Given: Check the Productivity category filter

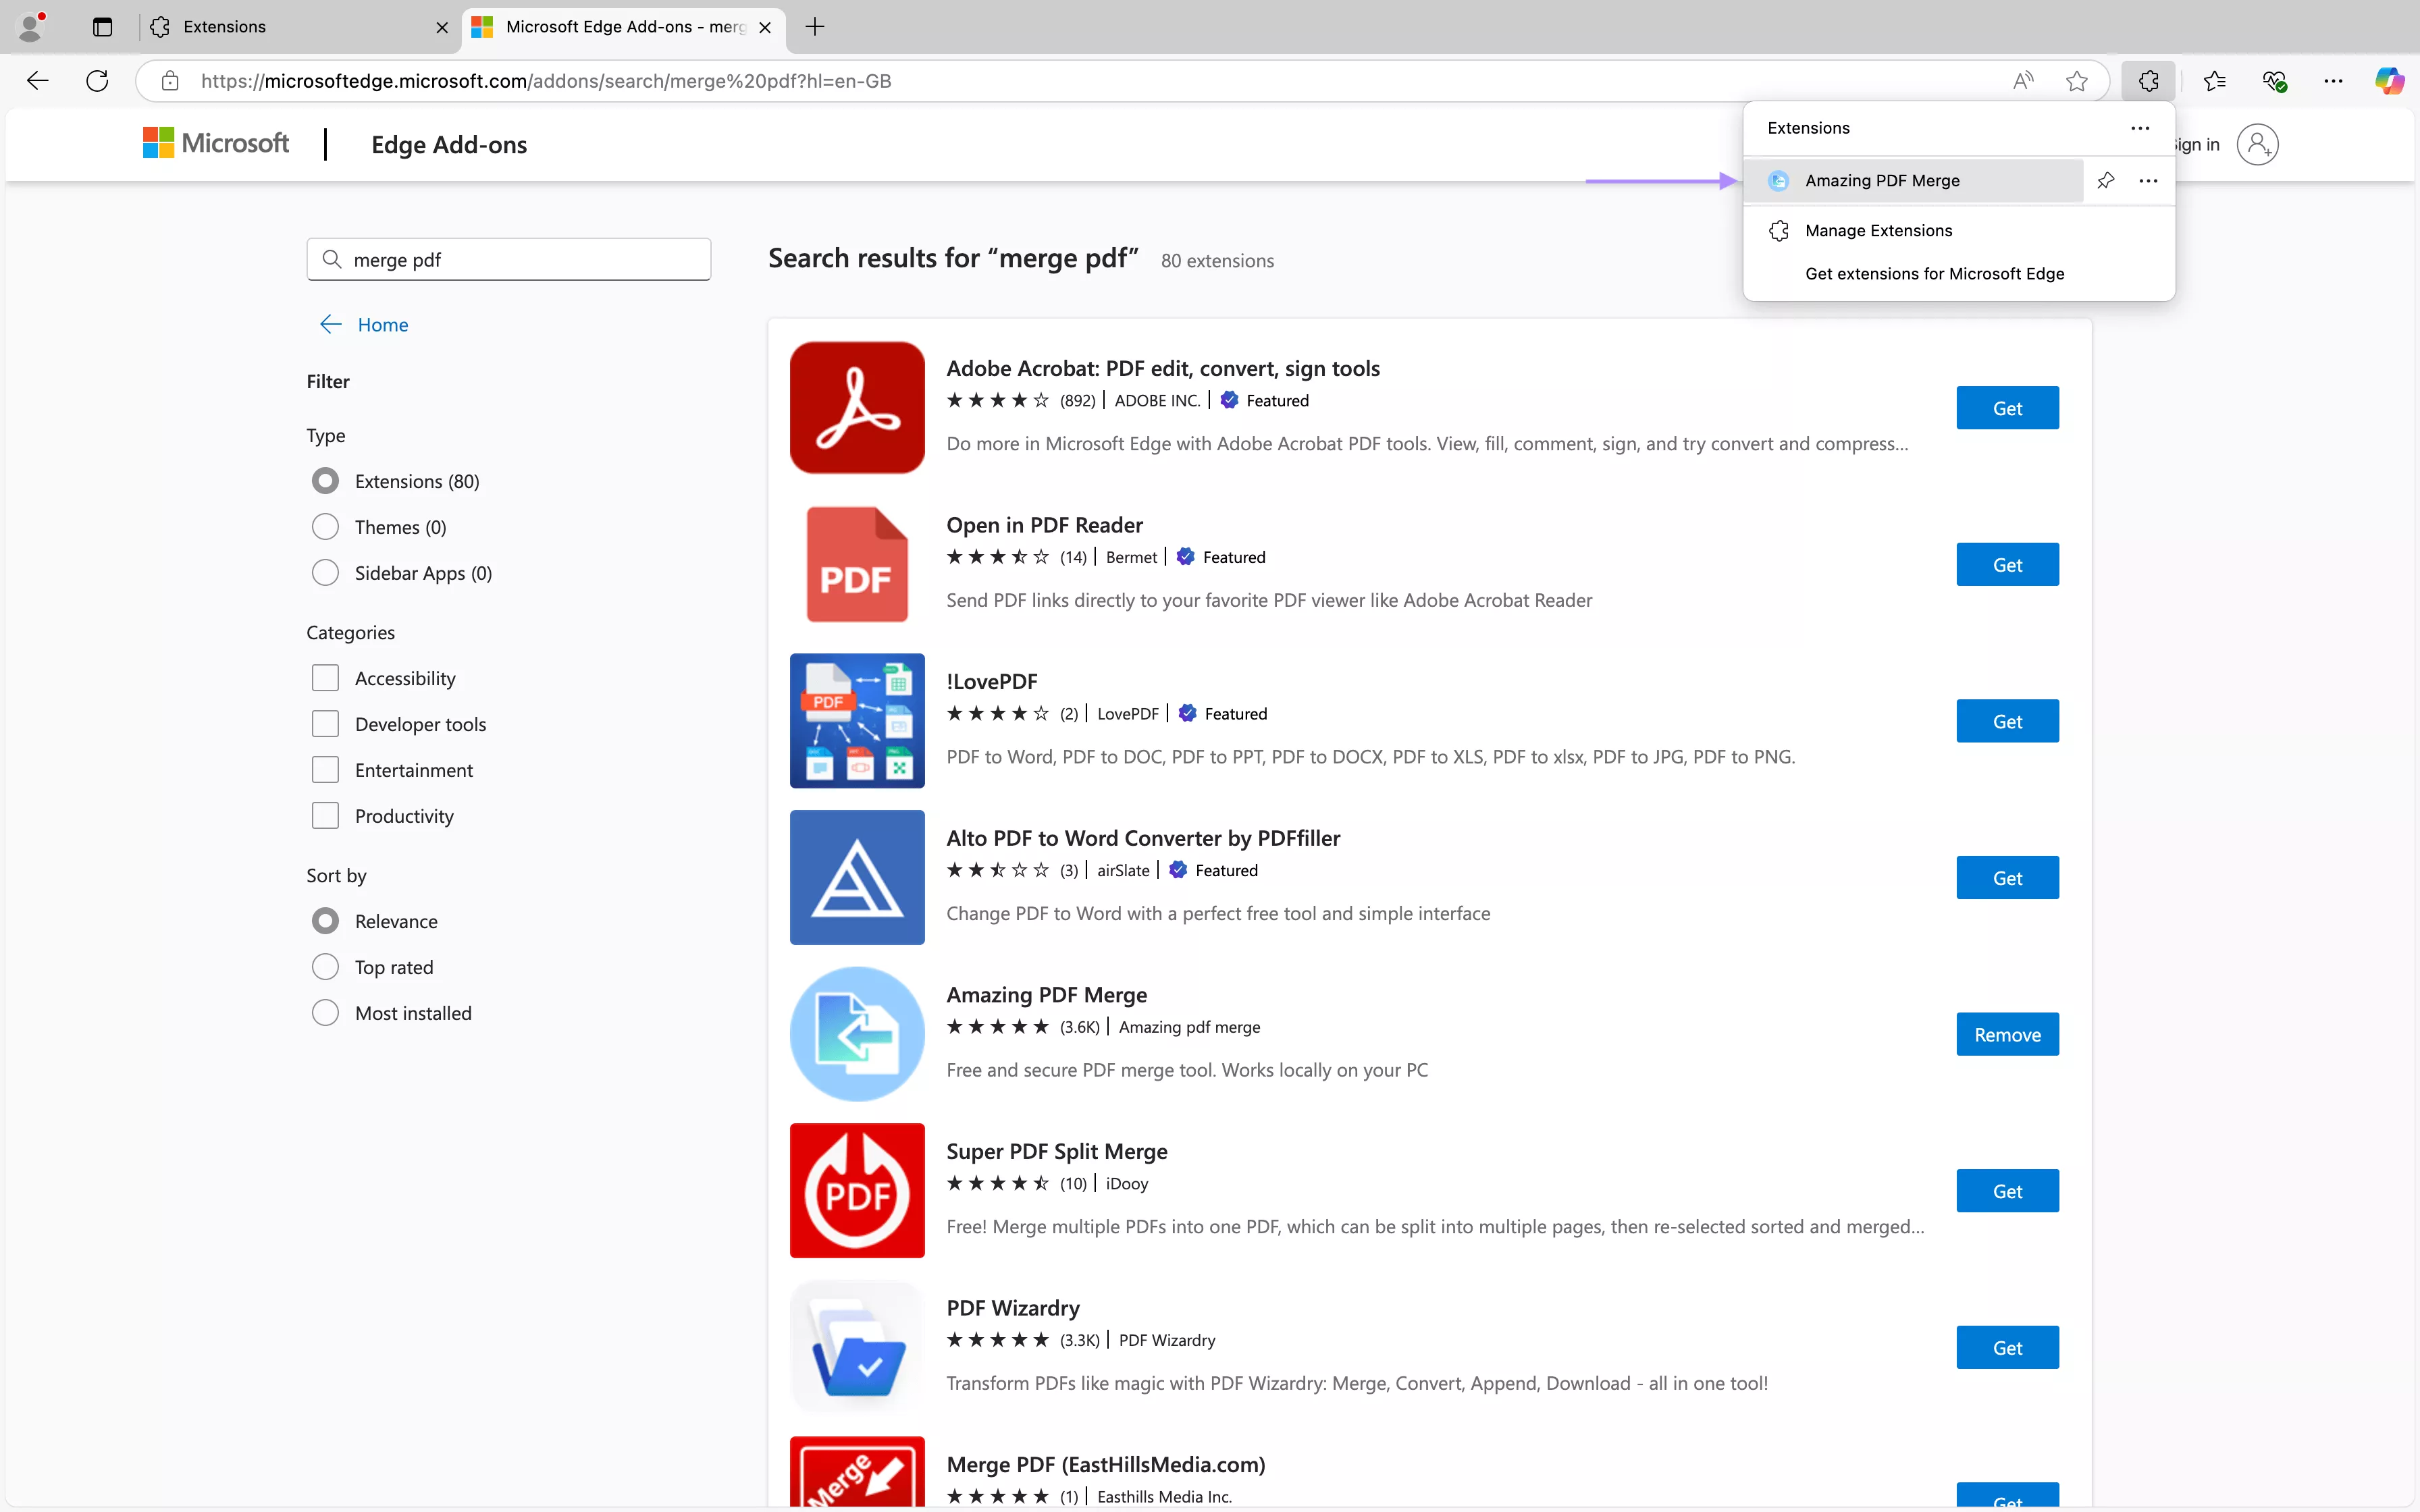Looking at the screenshot, I should [x=325, y=815].
